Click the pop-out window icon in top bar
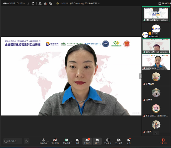Image resolution: width=171 pixels, height=148 pixels. tap(33, 3)
